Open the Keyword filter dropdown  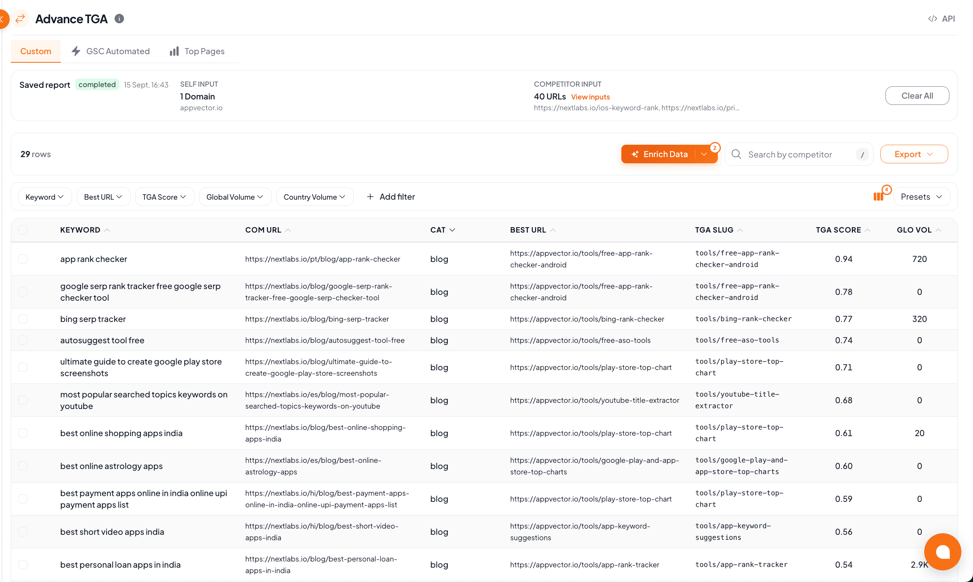coord(45,197)
